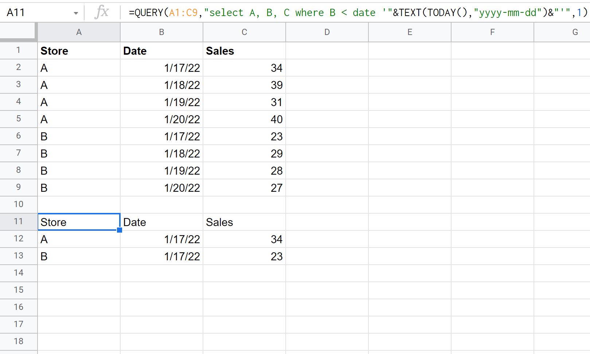Screen dimensions: 590x354
Task: Click cell C2 containing 34
Action: coord(244,68)
